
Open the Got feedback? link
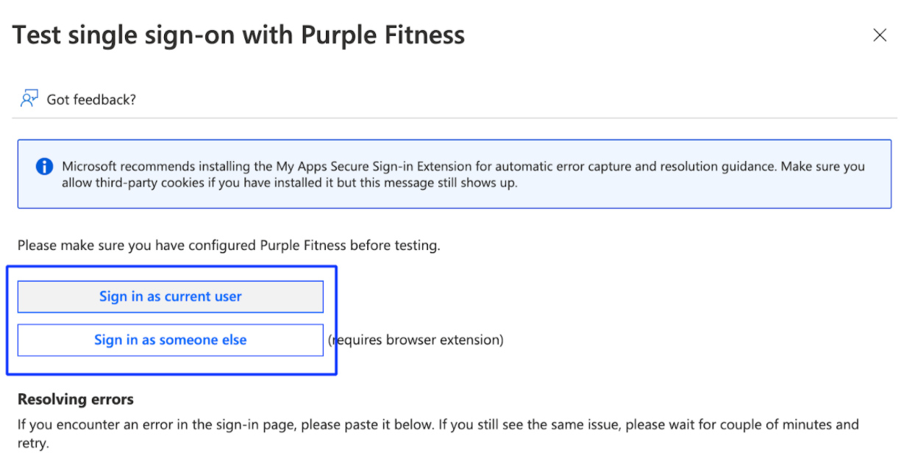[91, 100]
